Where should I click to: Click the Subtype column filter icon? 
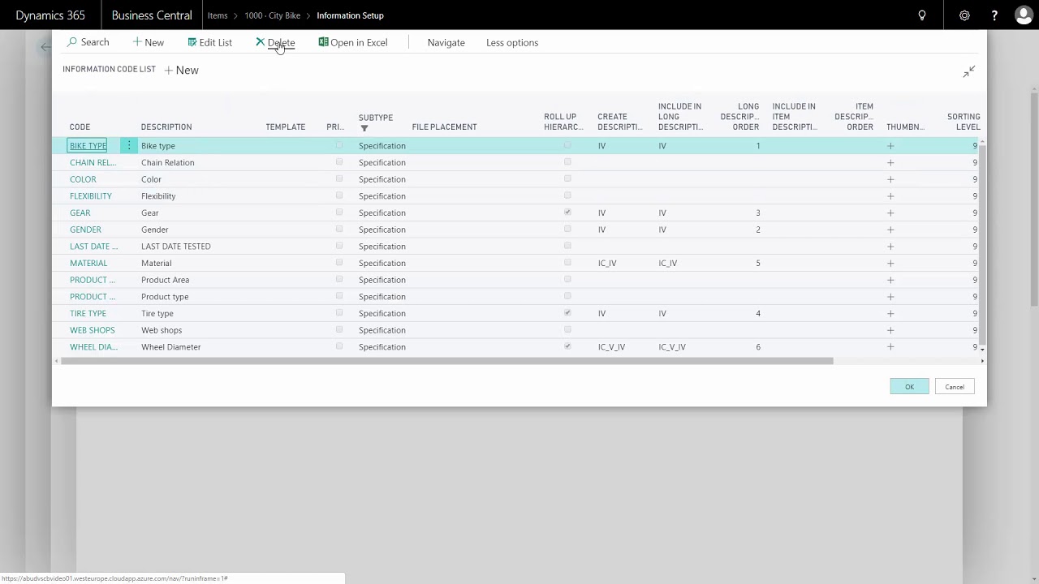[364, 128]
